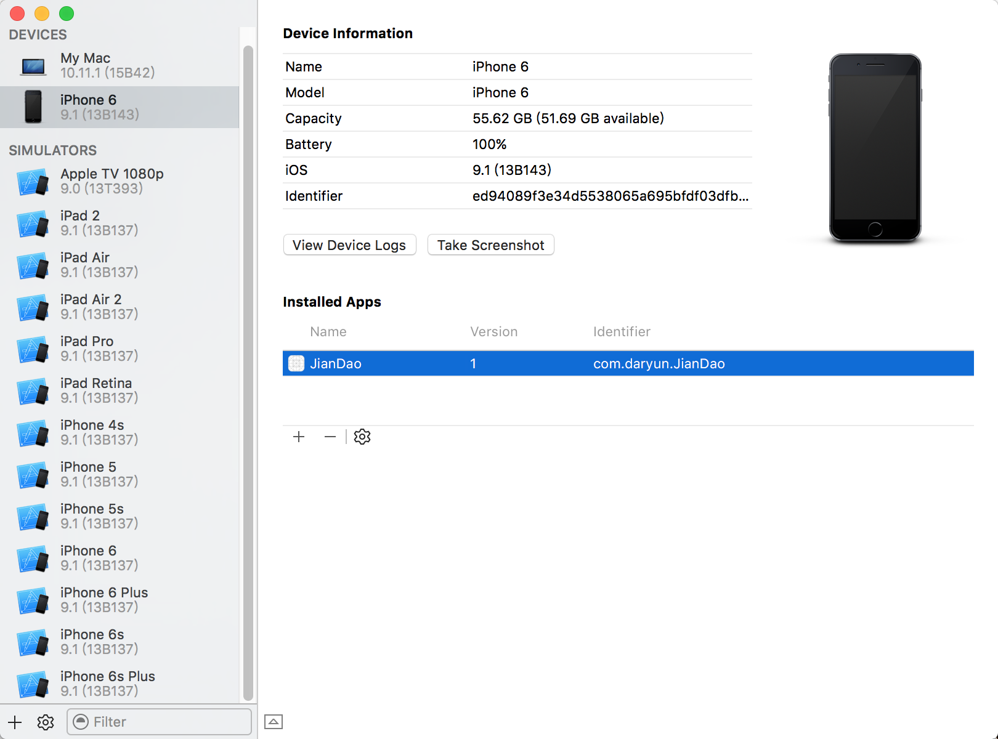
Task: Click the filter magnifier icon in field
Action: 81,722
